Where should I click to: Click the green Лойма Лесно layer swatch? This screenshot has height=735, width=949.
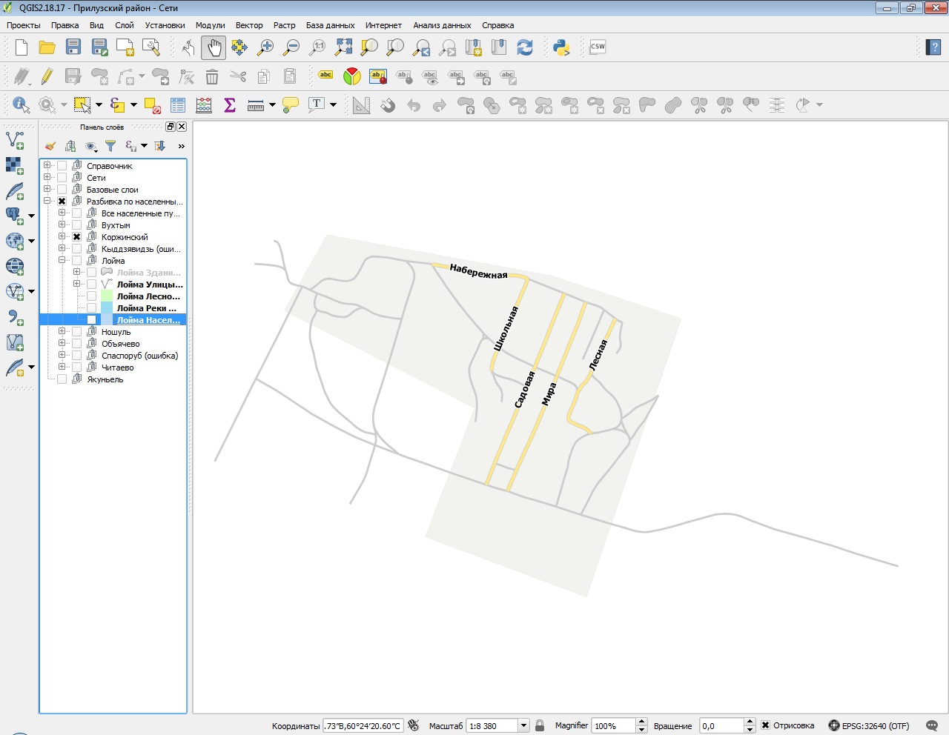coord(107,296)
